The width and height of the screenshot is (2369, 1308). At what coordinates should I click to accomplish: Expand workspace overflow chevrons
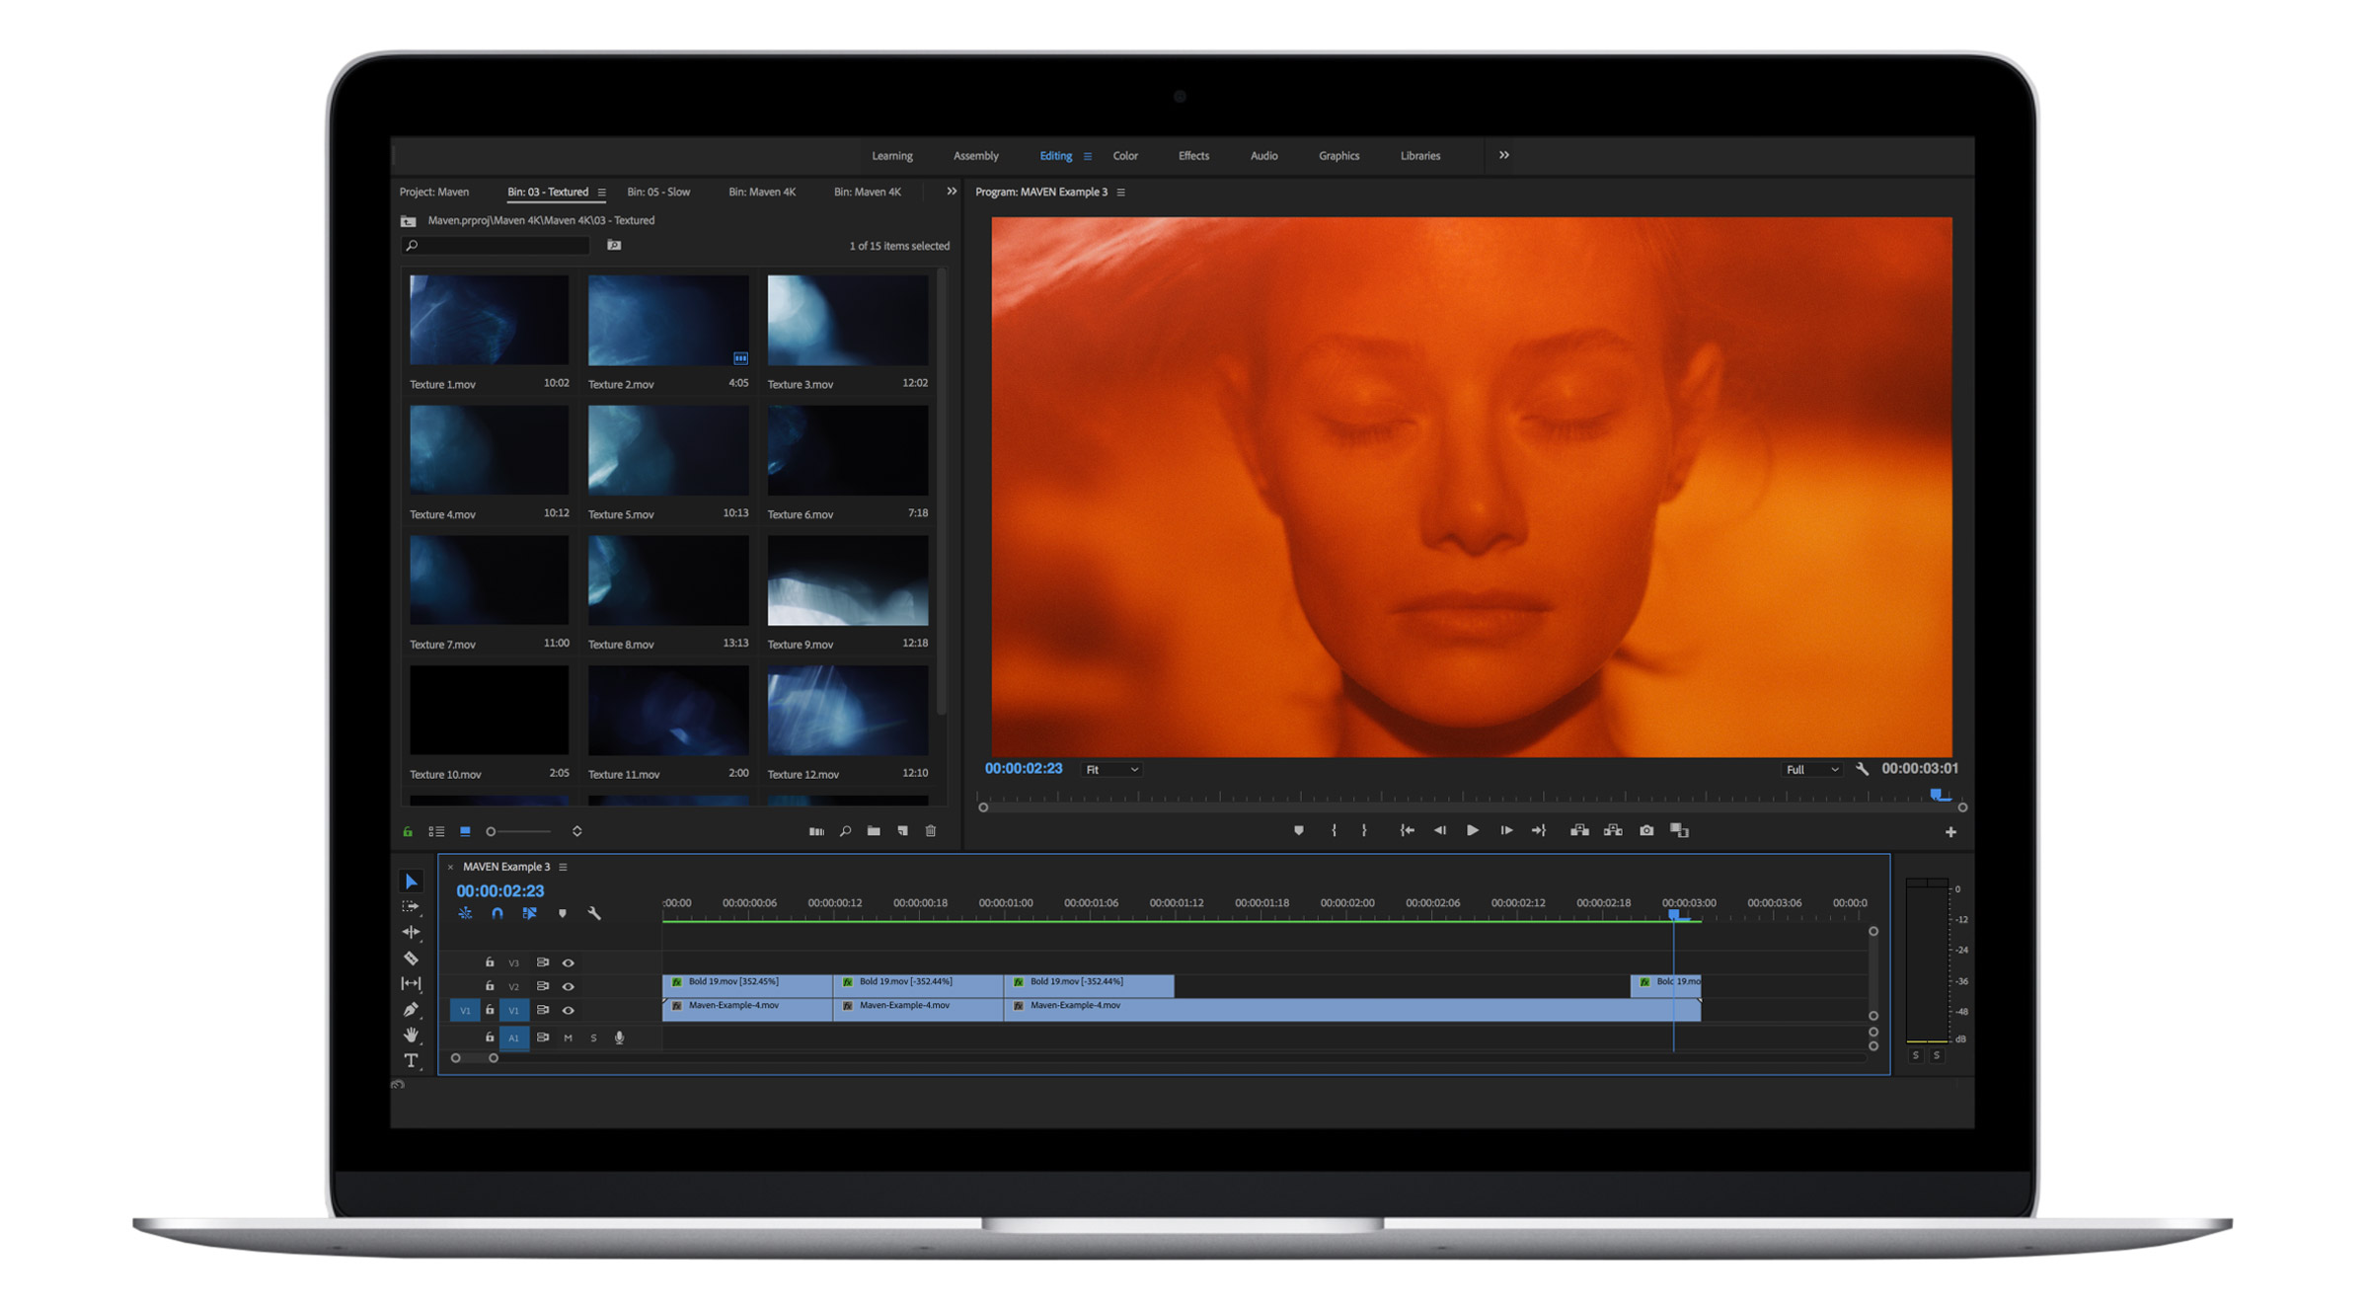[1503, 156]
